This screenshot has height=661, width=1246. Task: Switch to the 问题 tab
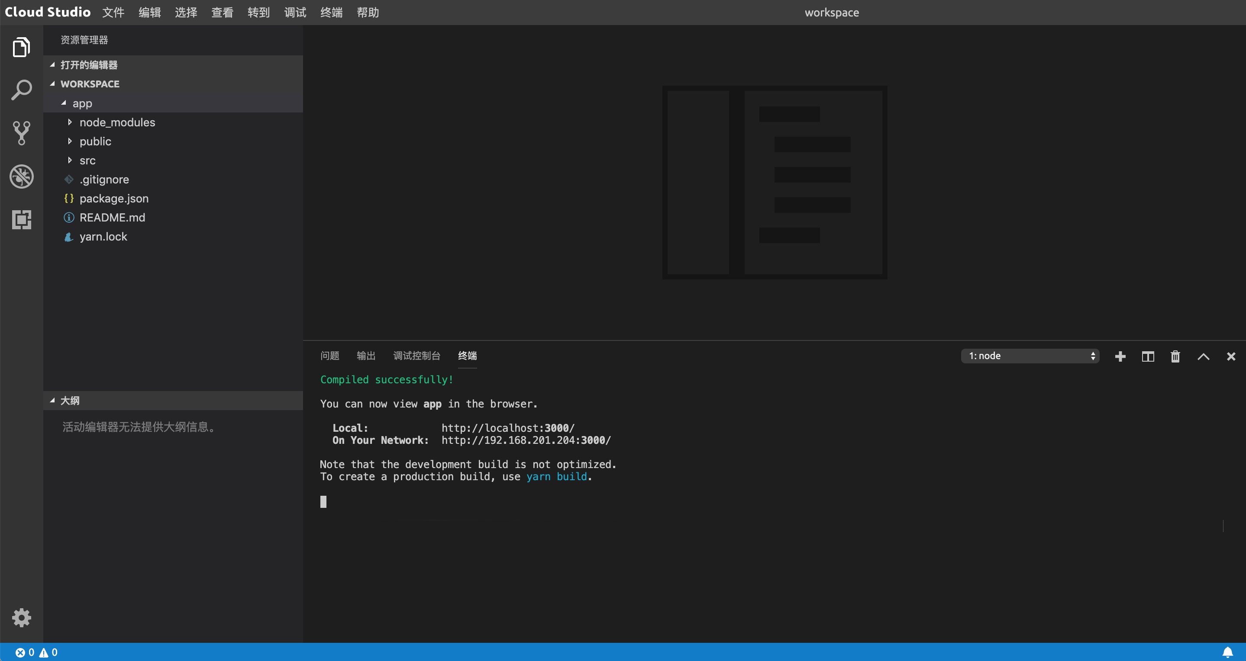click(x=330, y=356)
